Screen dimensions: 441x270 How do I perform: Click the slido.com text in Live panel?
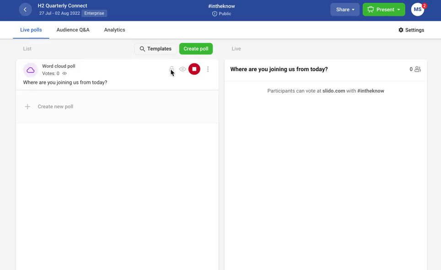coord(333,91)
